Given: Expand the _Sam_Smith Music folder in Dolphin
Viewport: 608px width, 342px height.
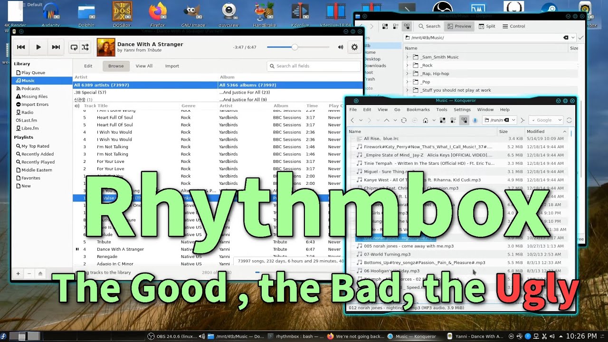Looking at the screenshot, I should 408,57.
